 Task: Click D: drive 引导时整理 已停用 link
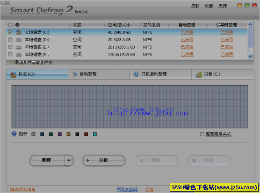(x=227, y=40)
